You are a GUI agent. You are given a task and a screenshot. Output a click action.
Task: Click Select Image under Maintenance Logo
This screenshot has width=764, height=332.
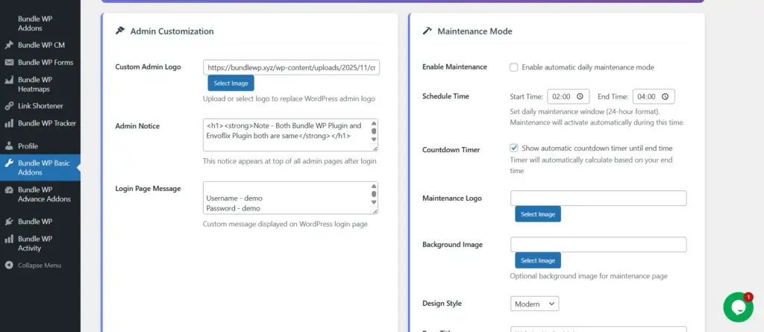538,214
